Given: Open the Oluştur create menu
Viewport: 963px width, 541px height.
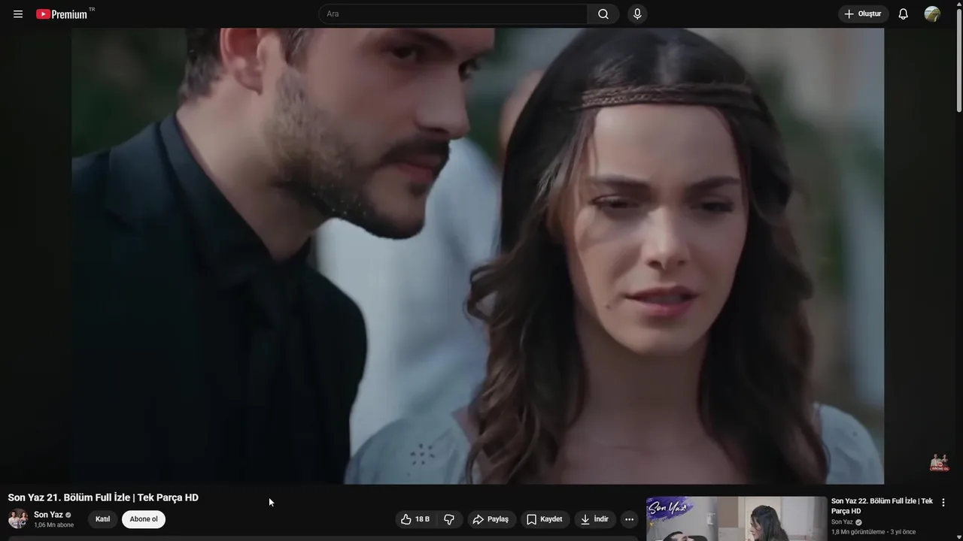Looking at the screenshot, I should click(x=863, y=14).
